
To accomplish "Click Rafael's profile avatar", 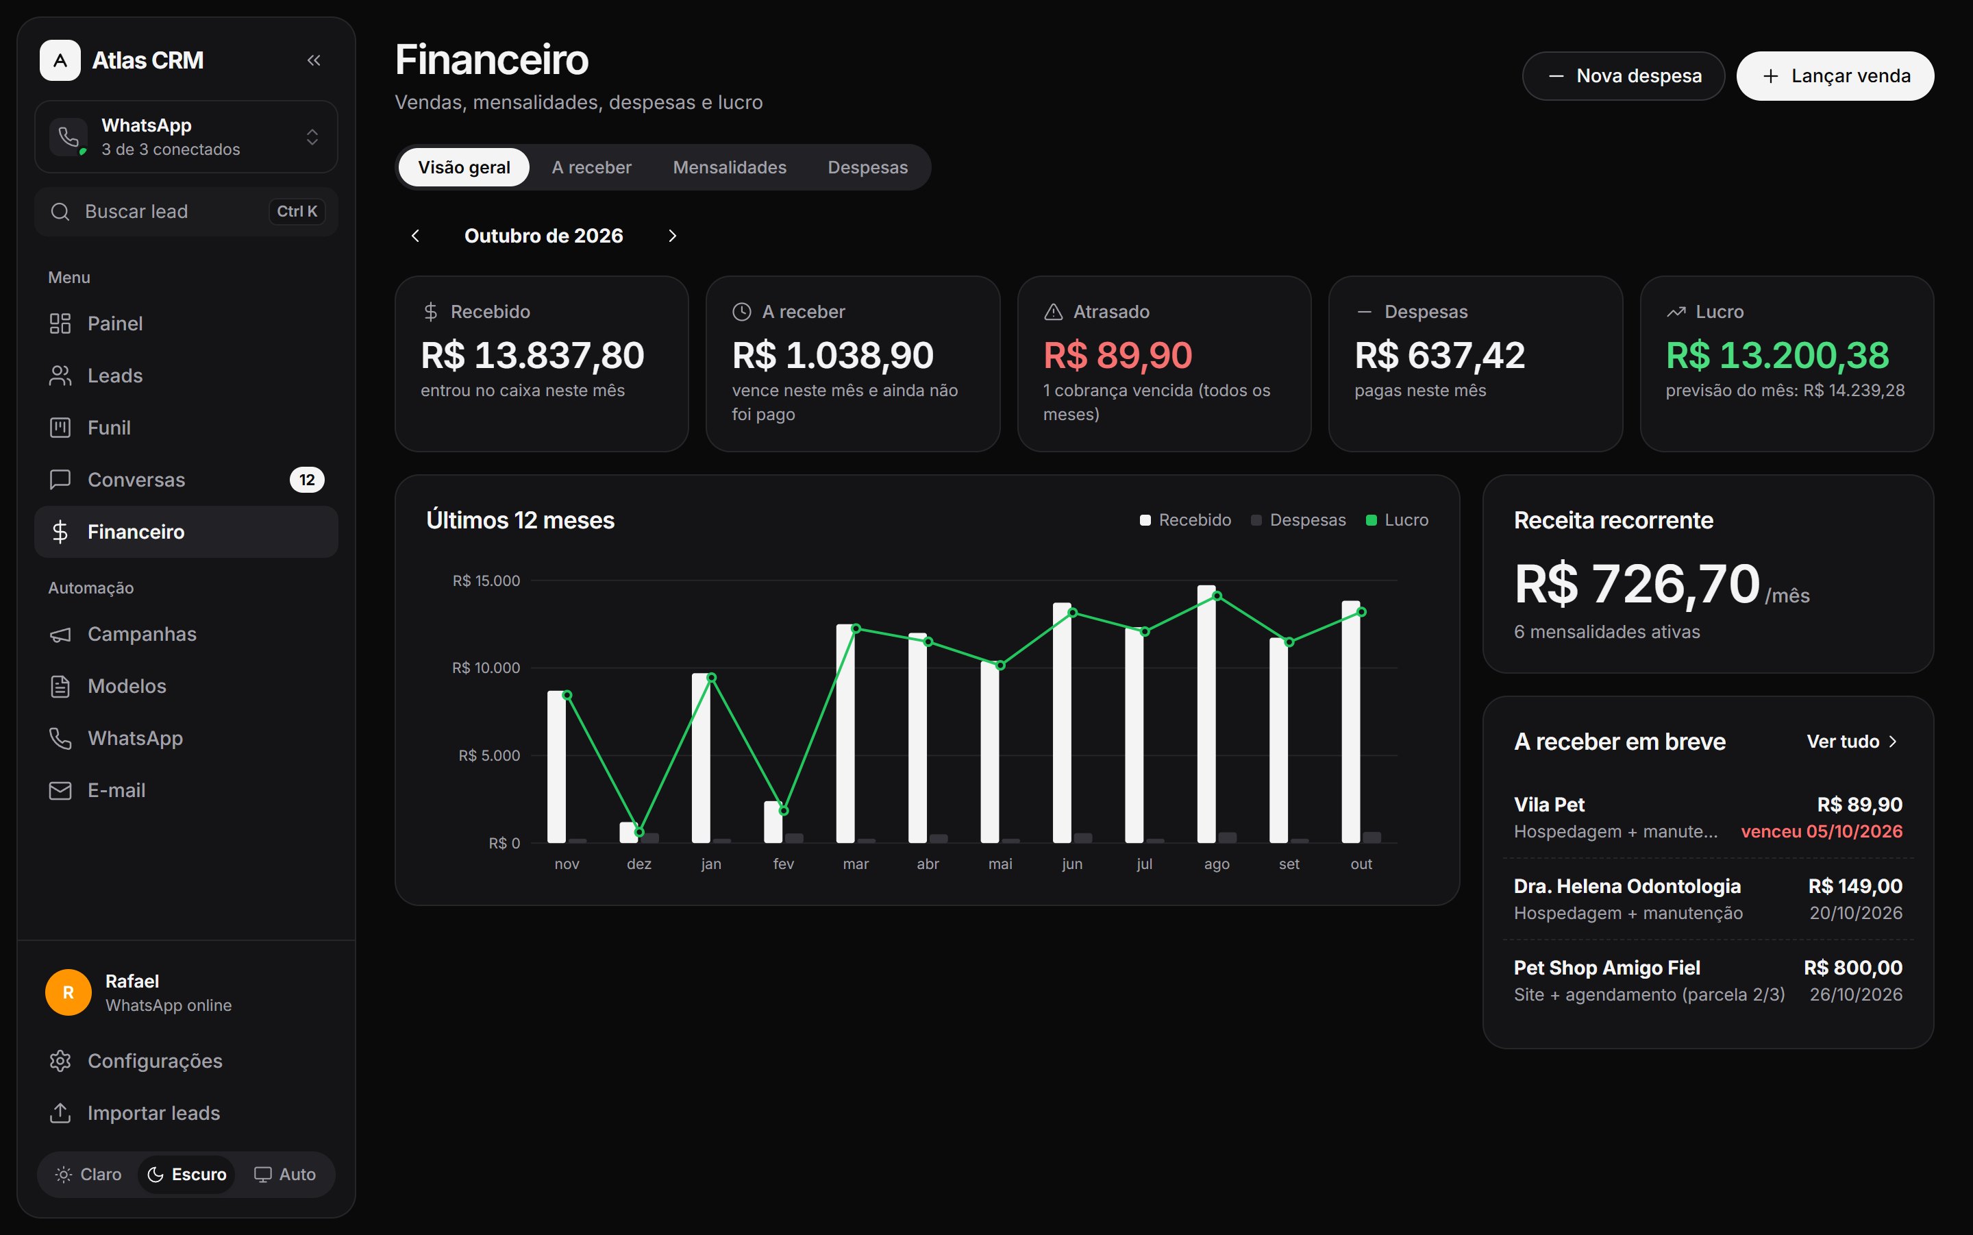I will pyautogui.click(x=69, y=992).
